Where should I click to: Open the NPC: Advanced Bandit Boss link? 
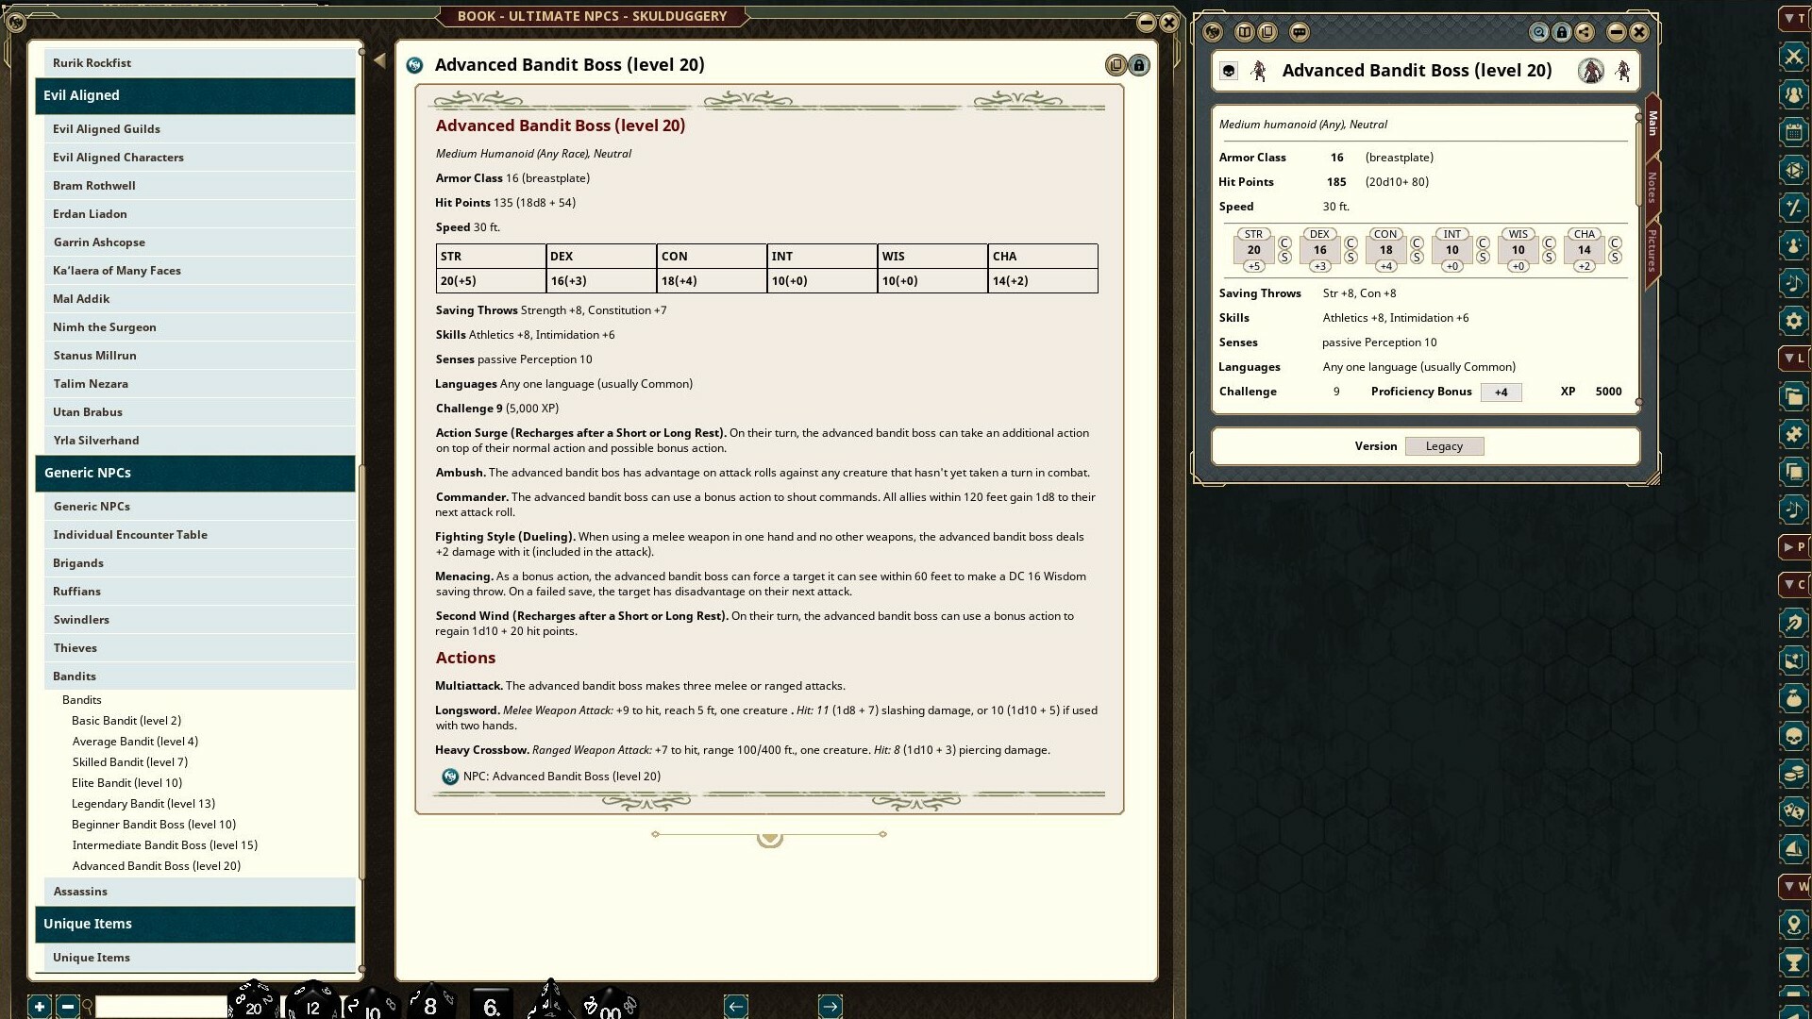point(562,776)
